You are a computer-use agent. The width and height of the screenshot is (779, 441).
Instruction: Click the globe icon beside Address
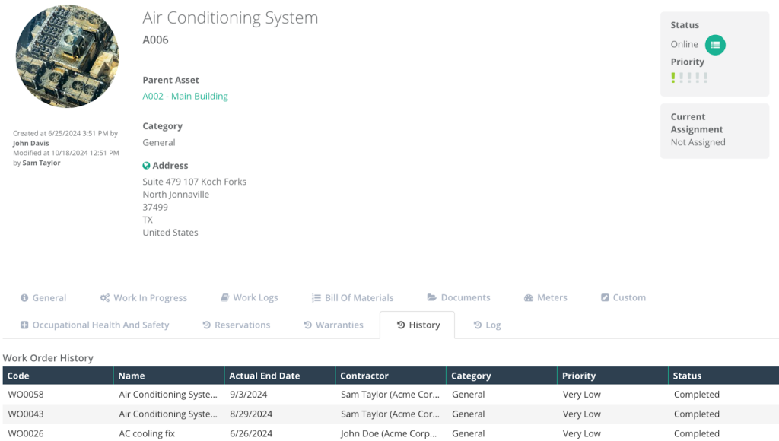tap(147, 166)
